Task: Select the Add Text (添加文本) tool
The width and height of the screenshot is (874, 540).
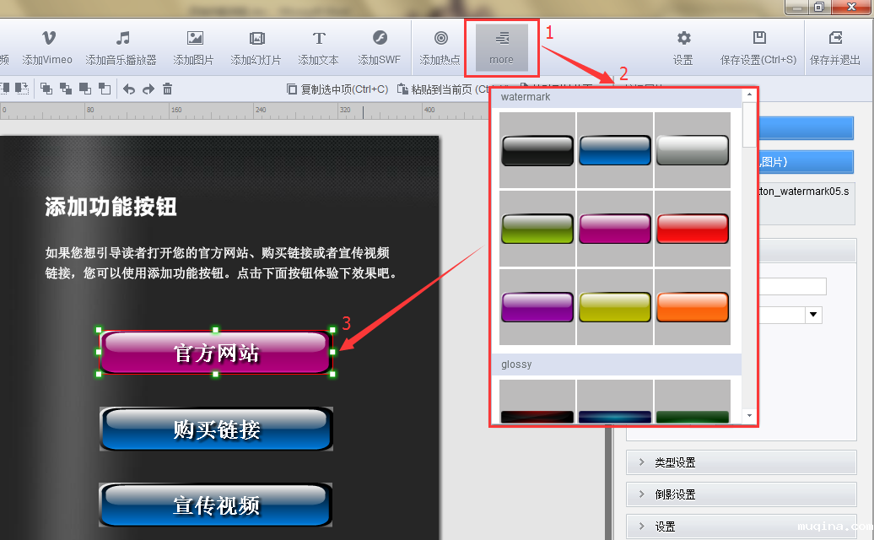Action: (x=318, y=47)
